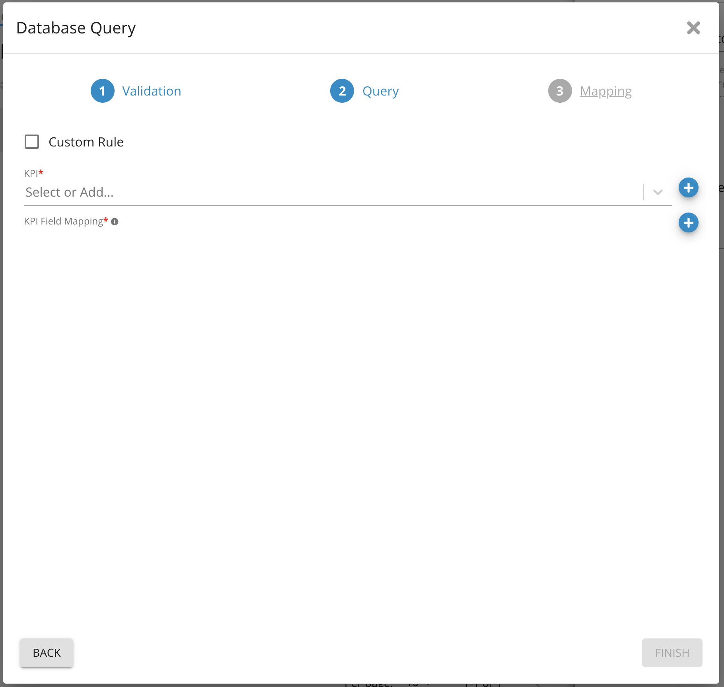Click the step 2 circle icon
724x687 pixels.
point(342,91)
